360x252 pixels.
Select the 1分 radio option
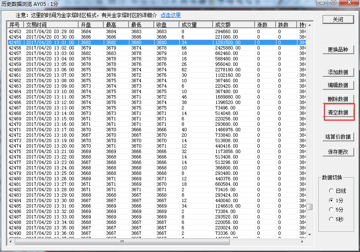331,200
